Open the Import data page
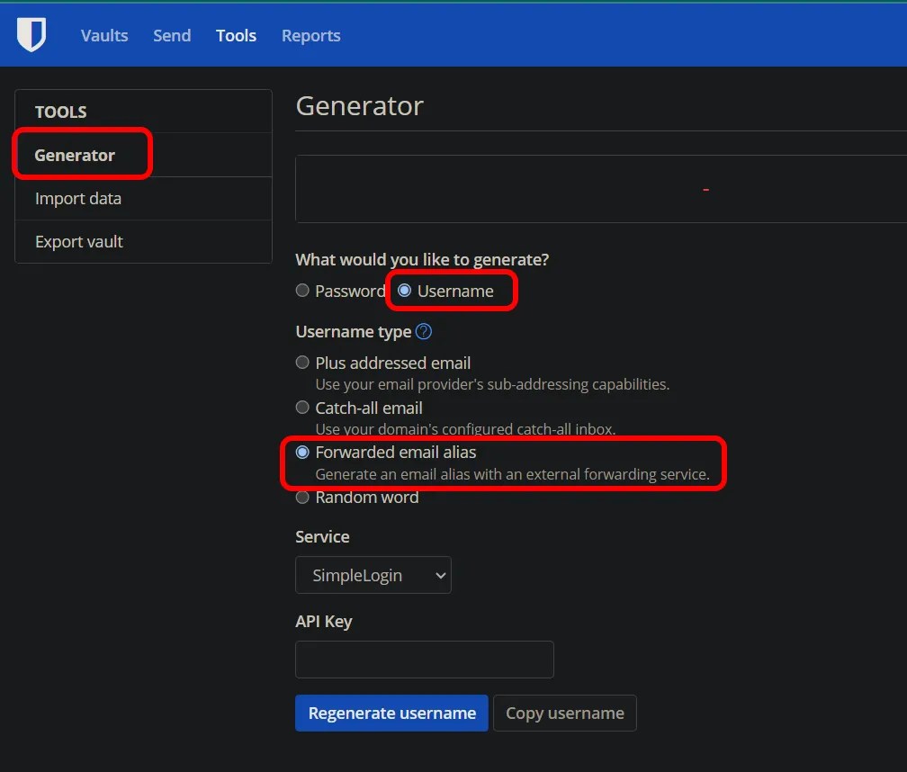Screen dimensions: 907x772 (78, 198)
